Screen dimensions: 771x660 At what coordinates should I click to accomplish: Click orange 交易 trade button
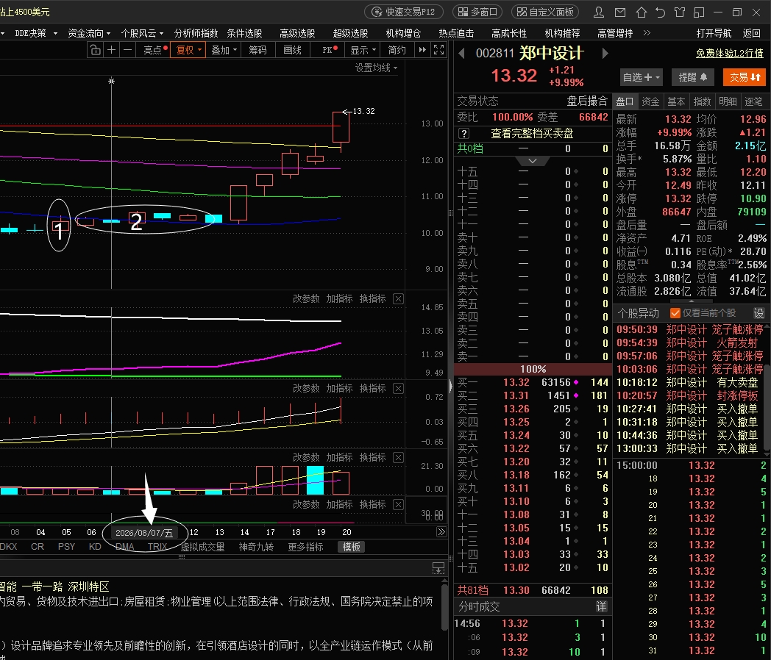tap(745, 77)
